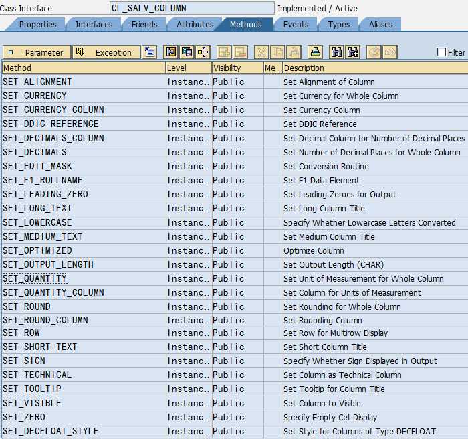Go to the Friends tab
The width and height of the screenshot is (468, 439).
coord(144,25)
